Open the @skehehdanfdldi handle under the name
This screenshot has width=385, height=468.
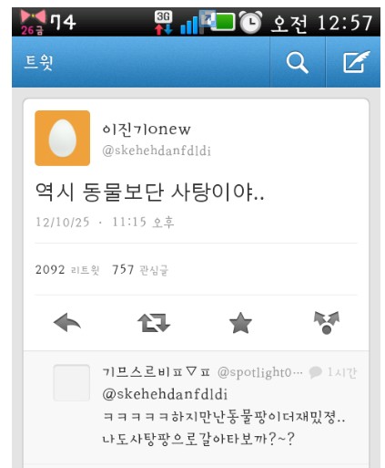pyautogui.click(x=157, y=151)
